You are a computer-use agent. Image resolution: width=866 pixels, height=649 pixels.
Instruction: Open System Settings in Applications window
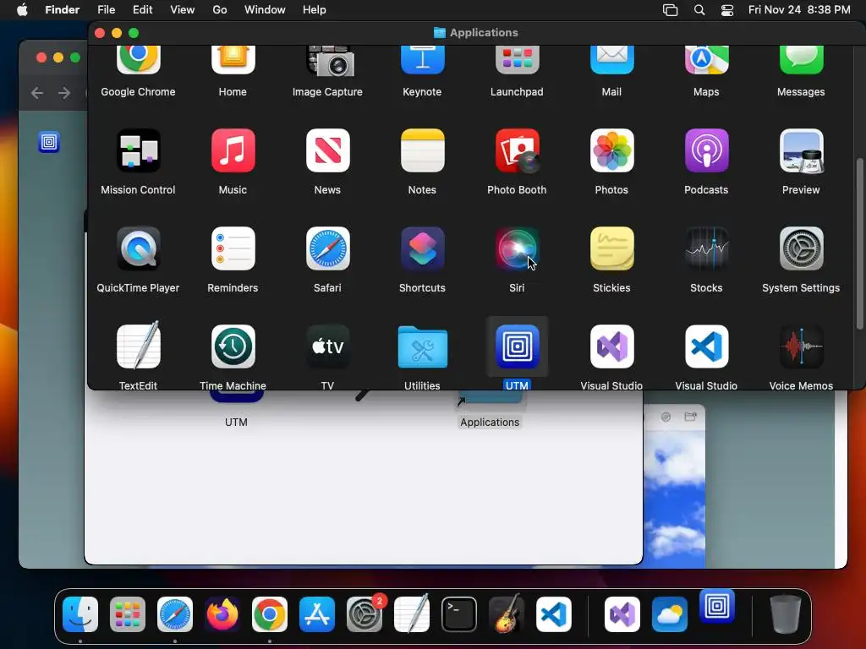click(x=802, y=249)
